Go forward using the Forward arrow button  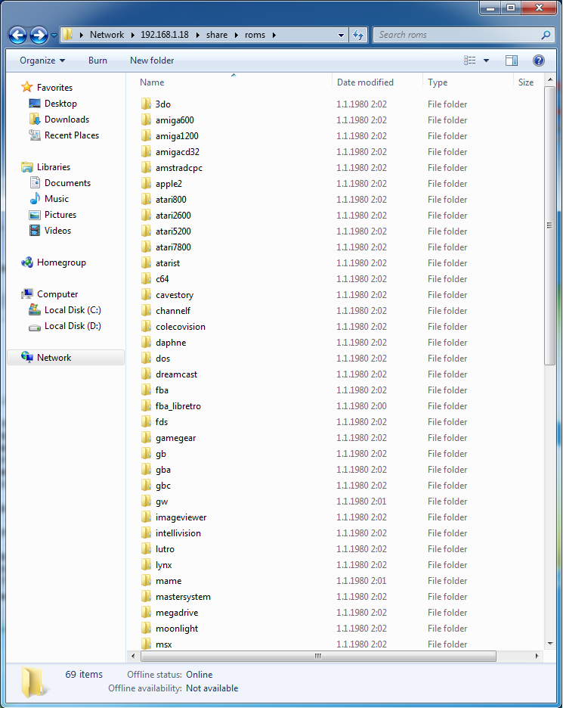pos(39,35)
